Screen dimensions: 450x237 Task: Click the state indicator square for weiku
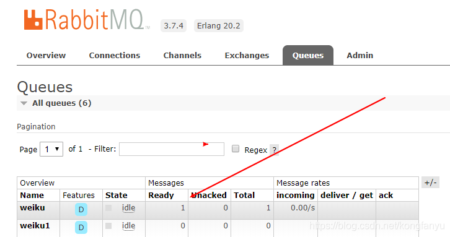tap(108, 208)
